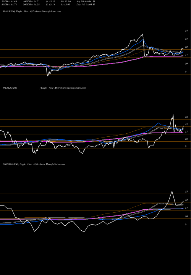
Task: Click the 20EMA: 11.69 value
Action: [10, 2]
